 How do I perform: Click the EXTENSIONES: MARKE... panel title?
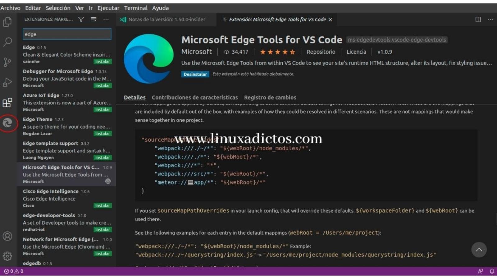(x=48, y=20)
